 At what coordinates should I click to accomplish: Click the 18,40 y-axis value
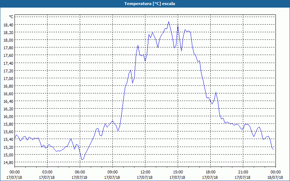click(x=8, y=25)
